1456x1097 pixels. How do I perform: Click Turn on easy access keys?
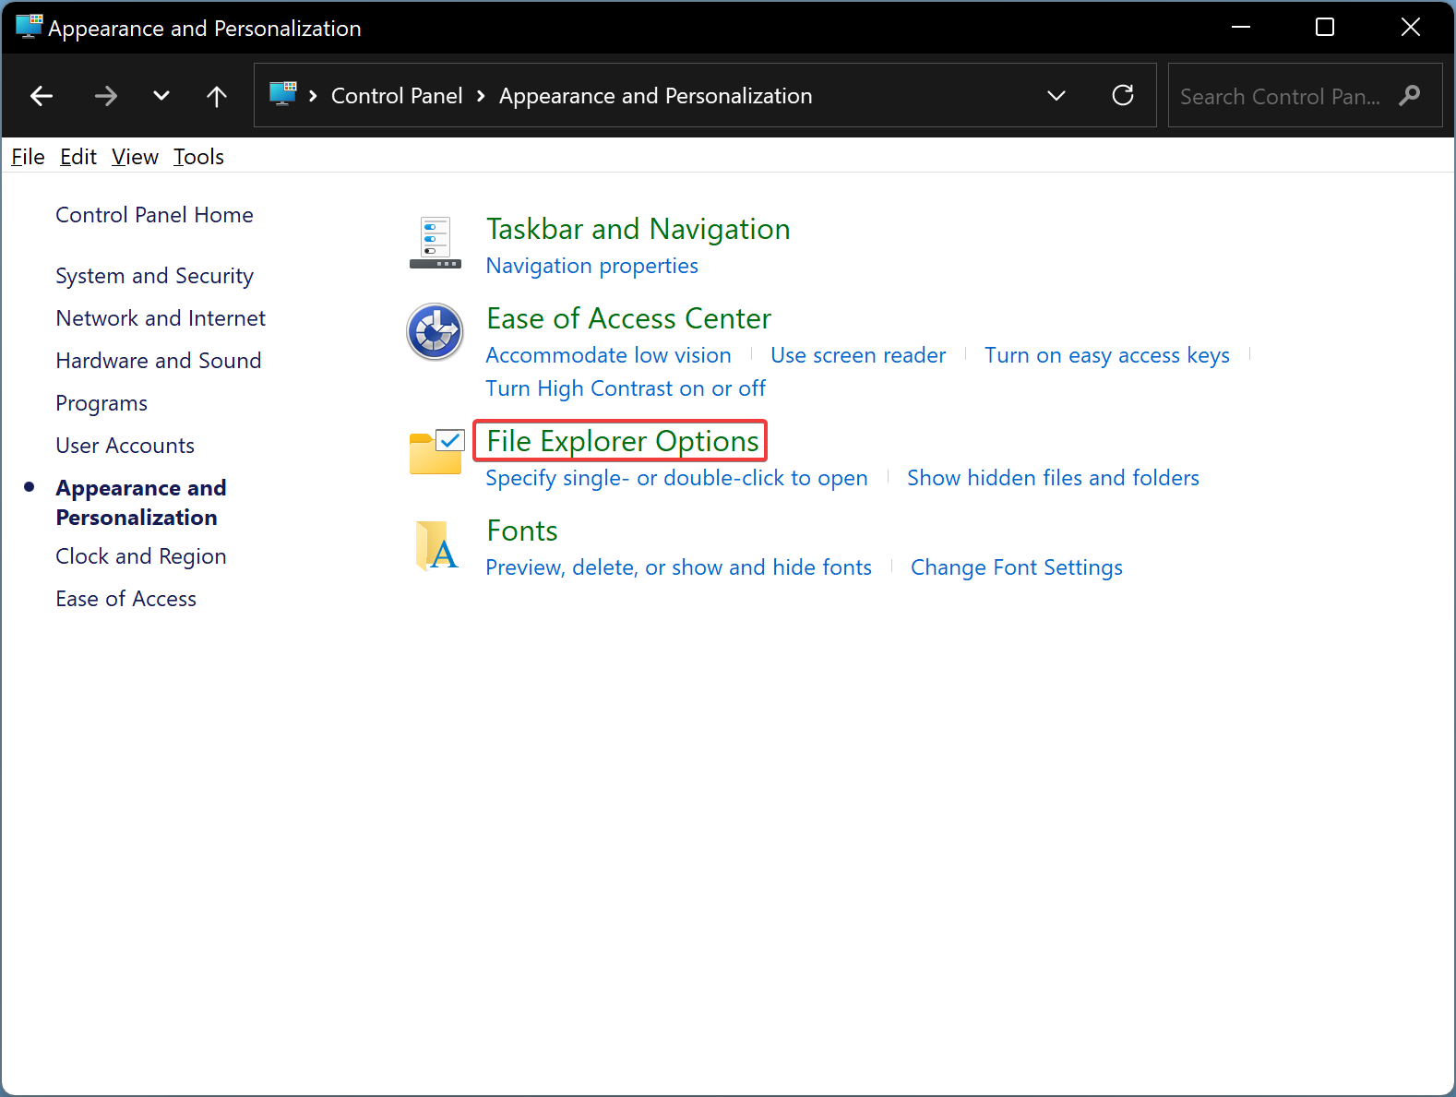(1107, 355)
